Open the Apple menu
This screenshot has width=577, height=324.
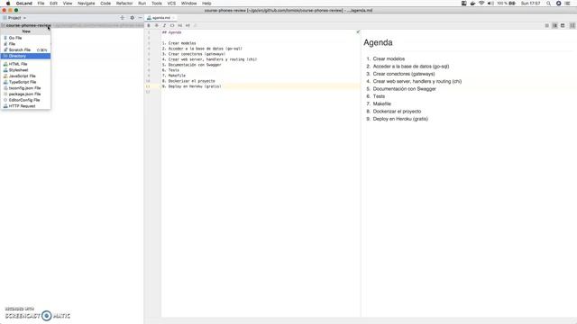point(8,4)
